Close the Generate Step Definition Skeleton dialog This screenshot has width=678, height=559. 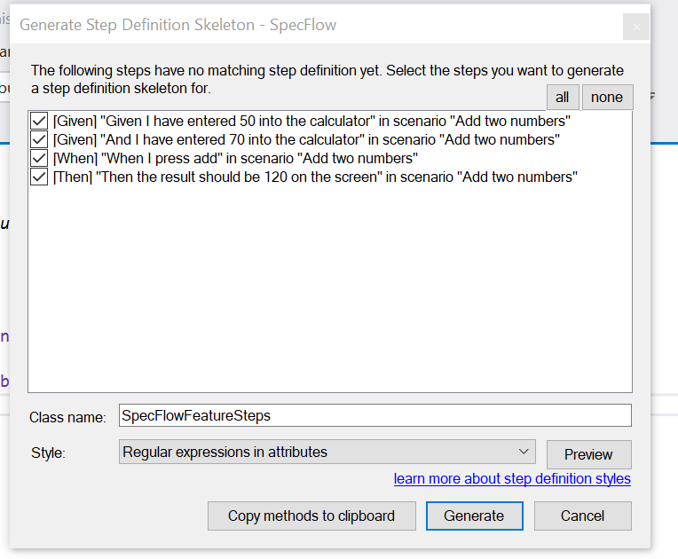click(636, 27)
